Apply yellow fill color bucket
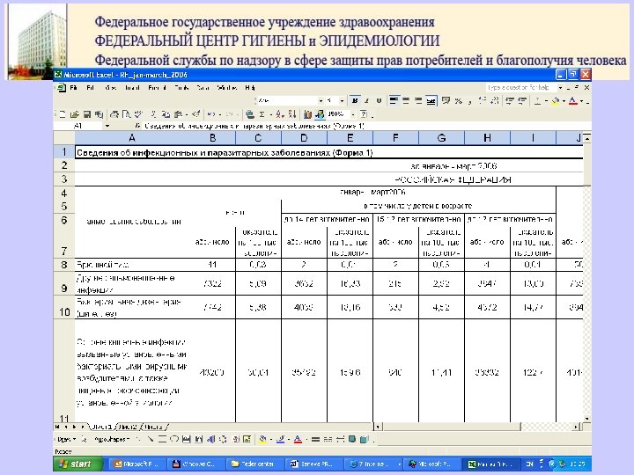Image resolution: width=634 pixels, height=475 pixels. click(556, 100)
